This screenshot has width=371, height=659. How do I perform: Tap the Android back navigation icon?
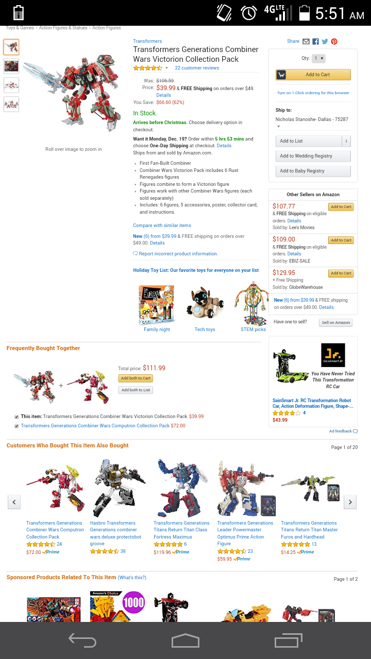click(x=82, y=640)
